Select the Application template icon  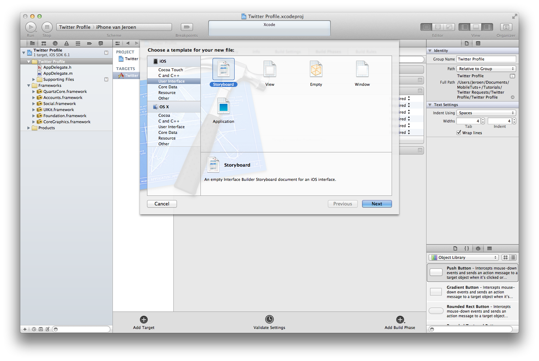[224, 106]
